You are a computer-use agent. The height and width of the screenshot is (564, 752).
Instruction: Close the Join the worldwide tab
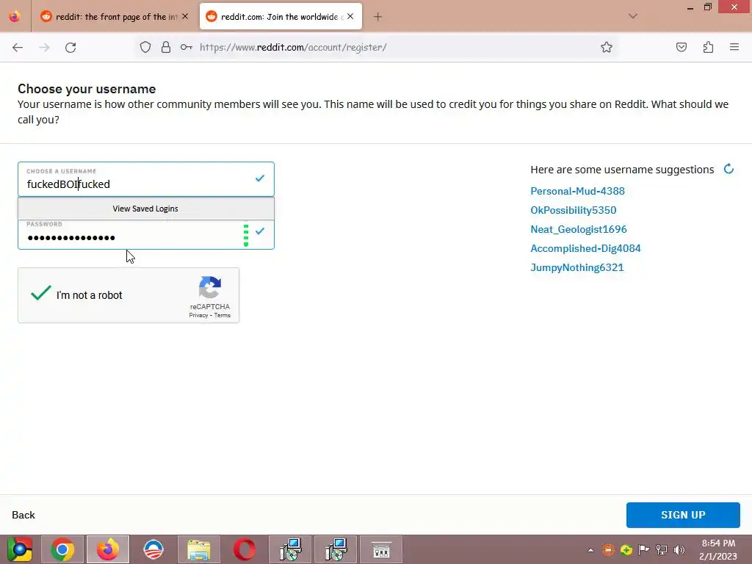coord(350,16)
